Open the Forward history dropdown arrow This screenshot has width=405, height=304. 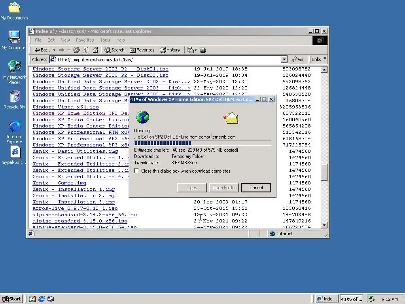click(69, 50)
